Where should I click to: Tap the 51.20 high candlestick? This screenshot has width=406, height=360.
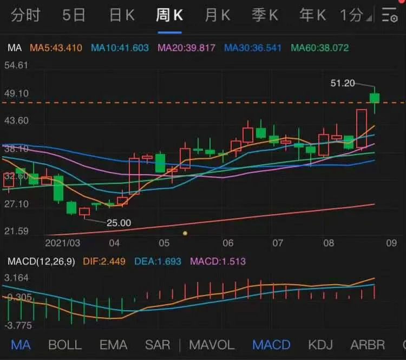[375, 100]
